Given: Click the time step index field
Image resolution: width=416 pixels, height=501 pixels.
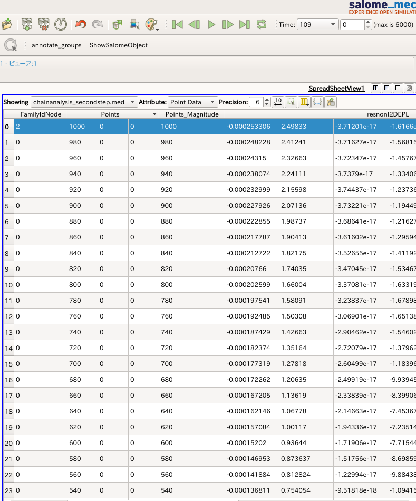Looking at the screenshot, I should click(352, 25).
